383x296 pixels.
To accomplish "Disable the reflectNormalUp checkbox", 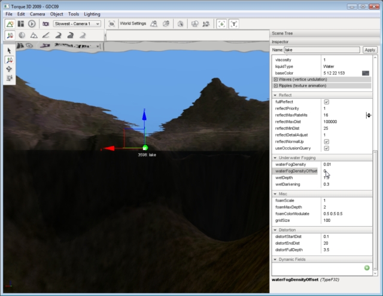I will click(326, 141).
